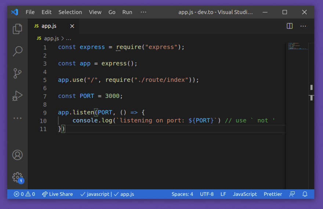Open the Run and Debug view
Image resolution: width=323 pixels, height=209 pixels.
pos(17,96)
